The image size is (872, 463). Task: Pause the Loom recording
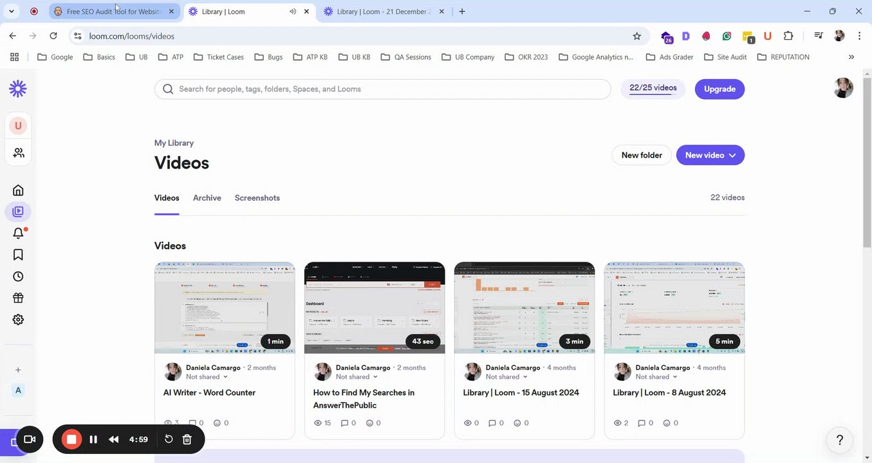click(x=93, y=439)
